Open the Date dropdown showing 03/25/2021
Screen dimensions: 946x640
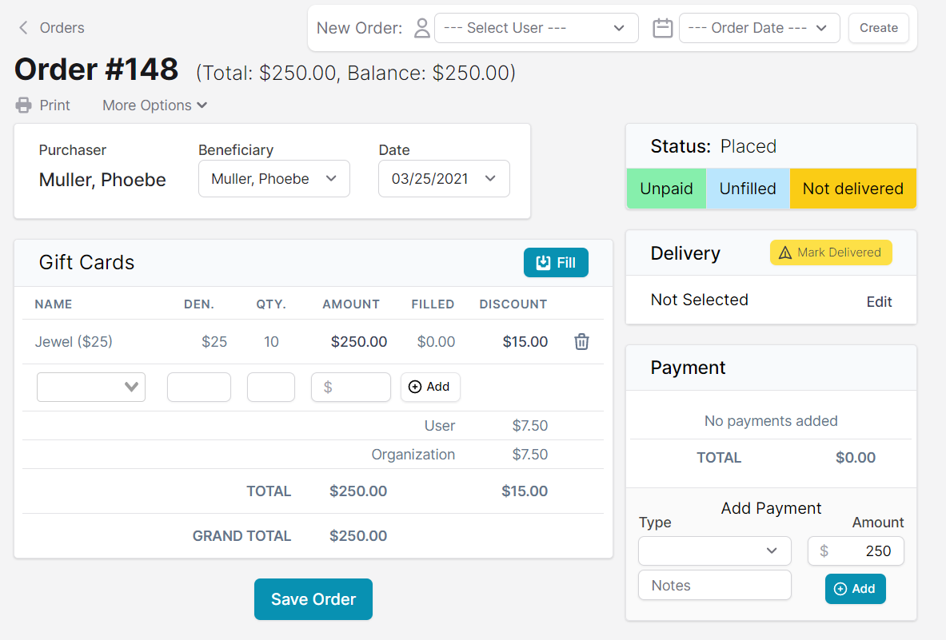443,179
